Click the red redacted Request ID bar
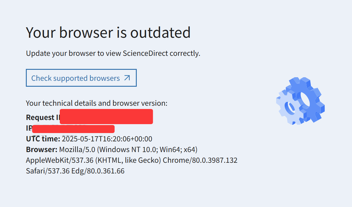The image size is (352, 207). pos(106,117)
